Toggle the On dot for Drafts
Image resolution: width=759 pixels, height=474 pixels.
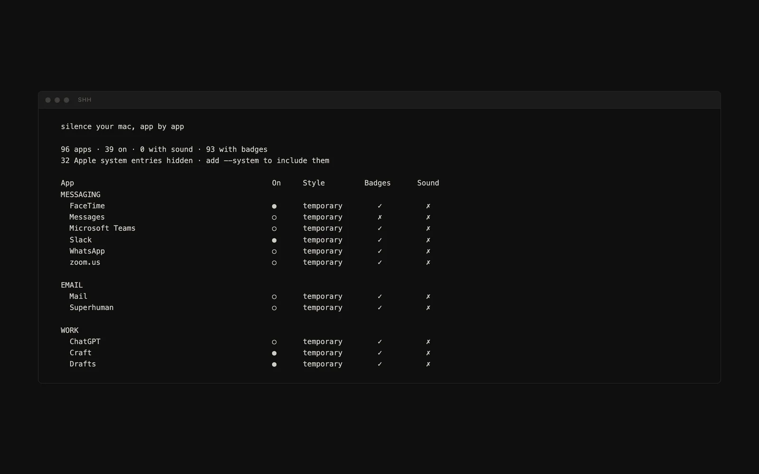(x=274, y=365)
